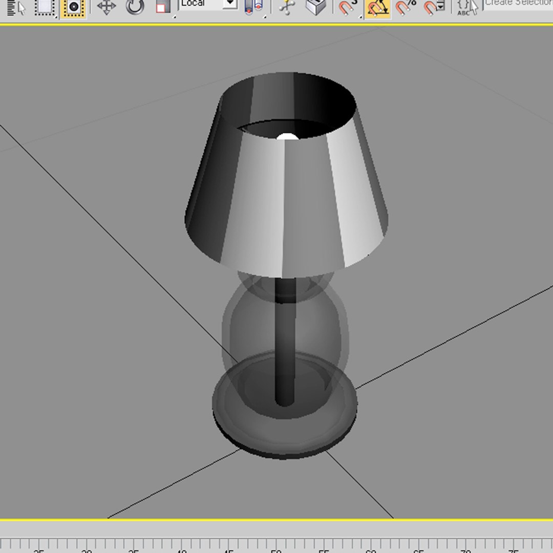Activate the Select and Scale tool
Viewport: 553px width, 553px height.
point(163,7)
